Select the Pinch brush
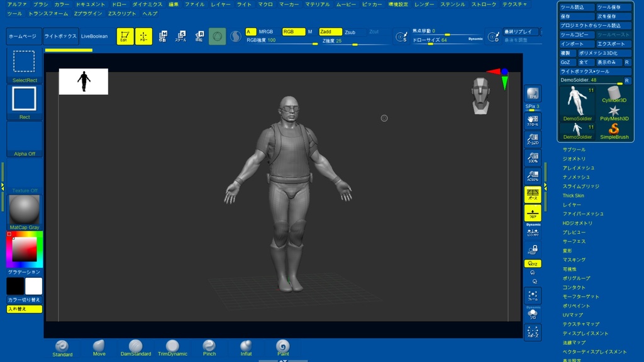This screenshot has height=362, width=644. [x=209, y=348]
